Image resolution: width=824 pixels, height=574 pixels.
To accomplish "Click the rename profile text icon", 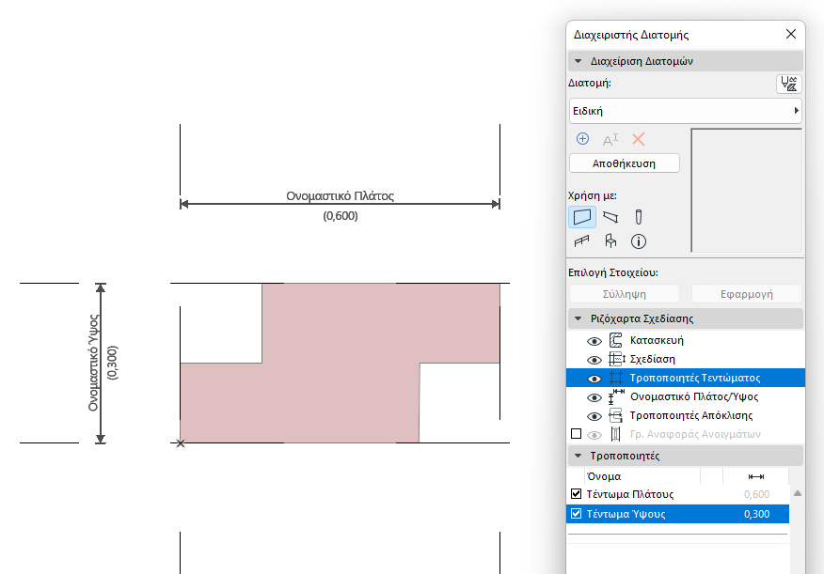I will pyautogui.click(x=610, y=140).
